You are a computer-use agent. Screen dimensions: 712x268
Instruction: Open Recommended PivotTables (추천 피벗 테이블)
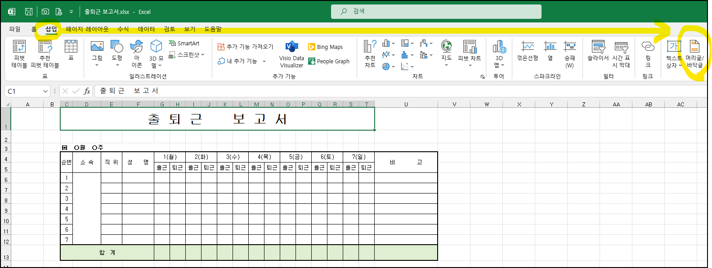(45, 54)
